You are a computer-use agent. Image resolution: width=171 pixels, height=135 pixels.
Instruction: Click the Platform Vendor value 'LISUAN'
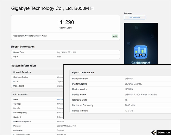129,78
